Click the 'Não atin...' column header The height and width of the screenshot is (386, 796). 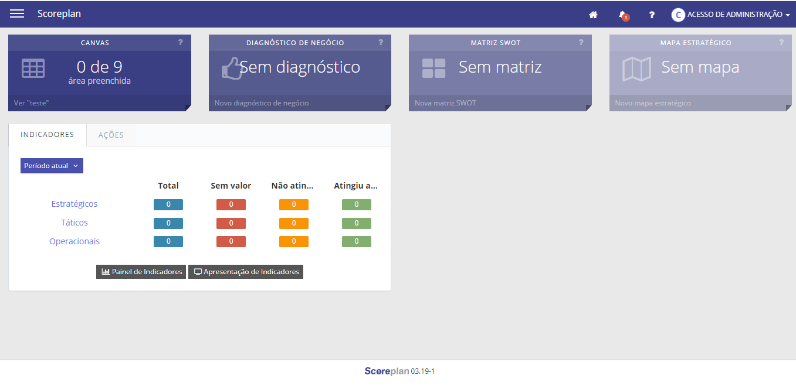click(x=293, y=186)
